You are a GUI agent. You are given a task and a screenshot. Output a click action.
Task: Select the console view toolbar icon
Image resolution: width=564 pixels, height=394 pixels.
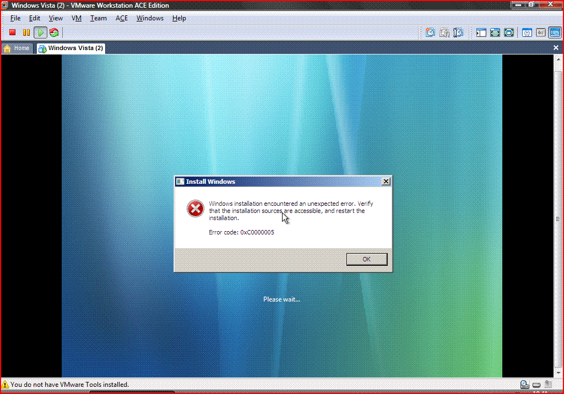pyautogui.click(x=555, y=32)
